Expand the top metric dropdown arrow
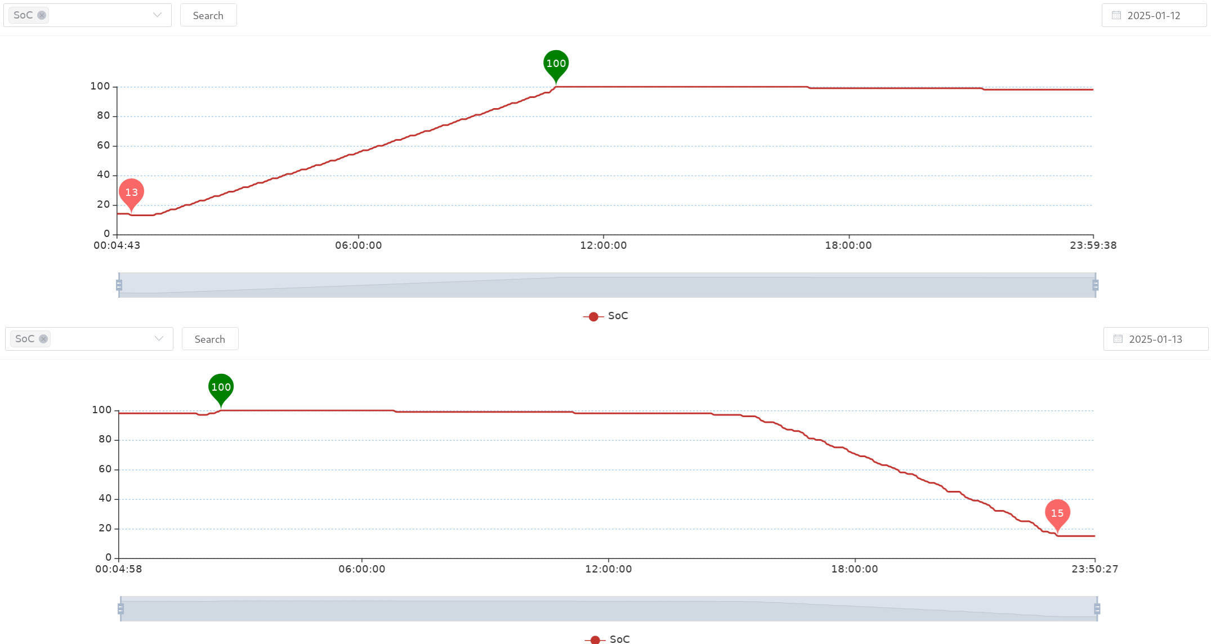Screen dimensions: 1211x644 [157, 15]
